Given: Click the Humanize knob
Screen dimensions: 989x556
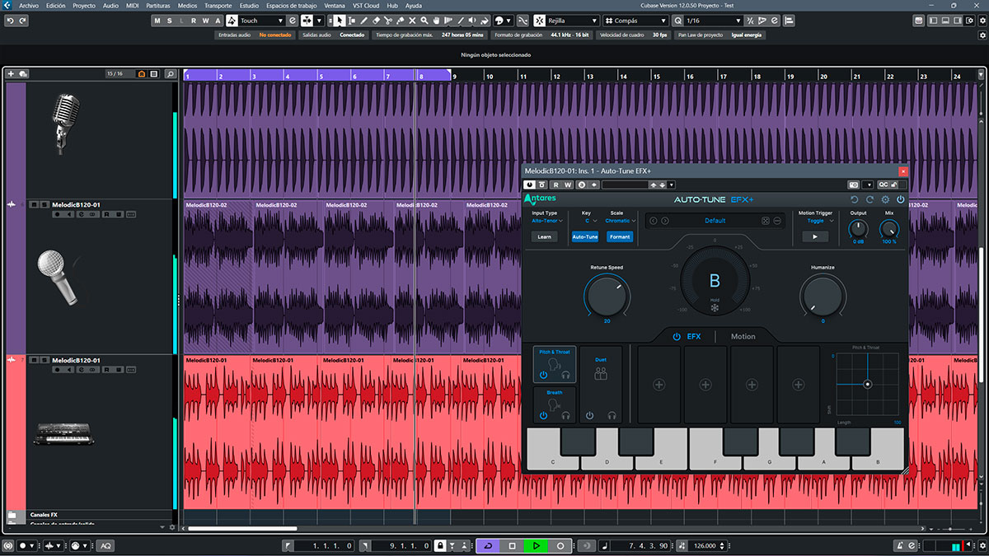Looking at the screenshot, I should coord(823,295).
